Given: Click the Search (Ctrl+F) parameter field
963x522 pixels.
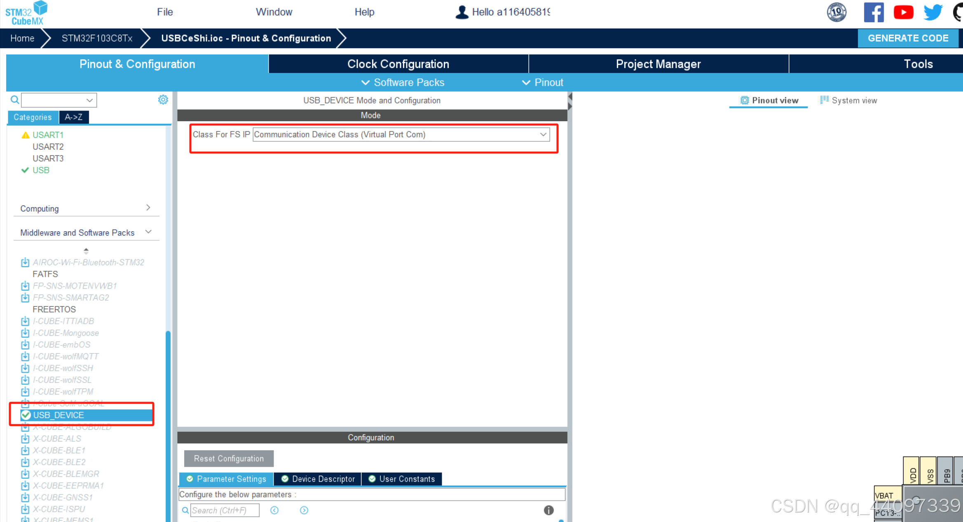Looking at the screenshot, I should click(225, 510).
